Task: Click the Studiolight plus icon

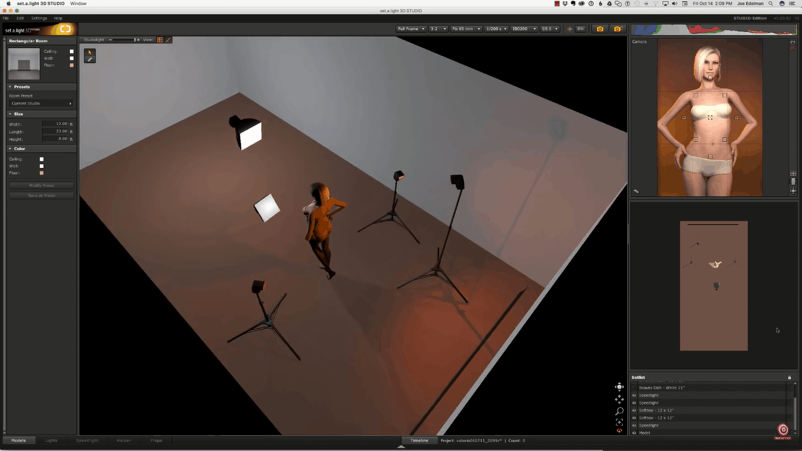Action: point(139,40)
